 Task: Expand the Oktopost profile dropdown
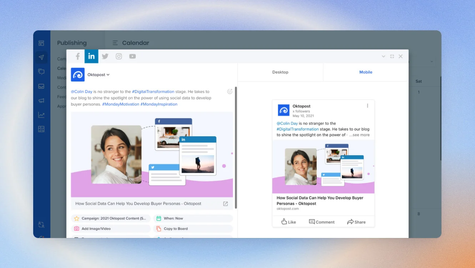click(x=99, y=75)
